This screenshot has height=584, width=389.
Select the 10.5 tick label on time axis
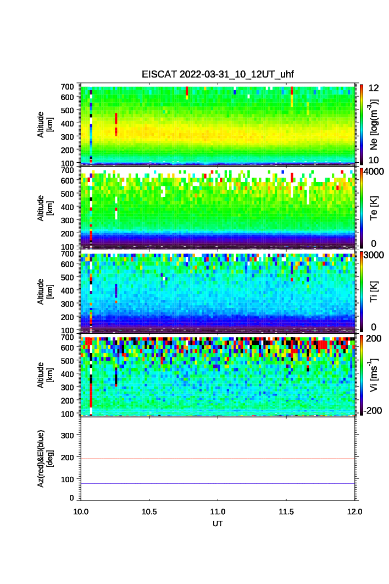(149, 511)
